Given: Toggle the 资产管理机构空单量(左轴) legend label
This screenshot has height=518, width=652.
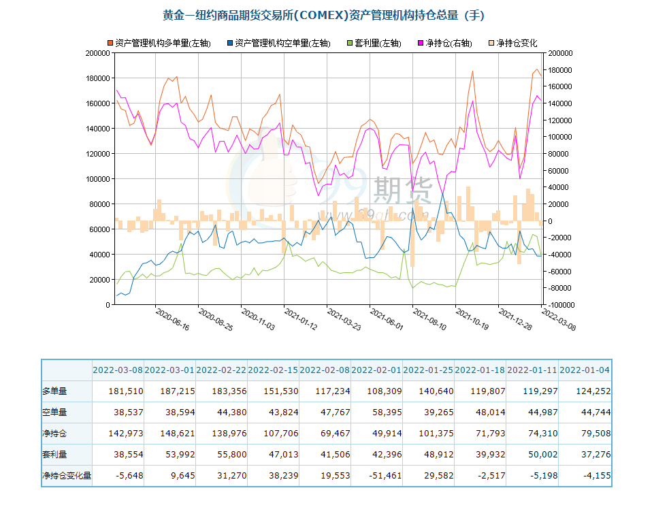Looking at the screenshot, I should 282,43.
